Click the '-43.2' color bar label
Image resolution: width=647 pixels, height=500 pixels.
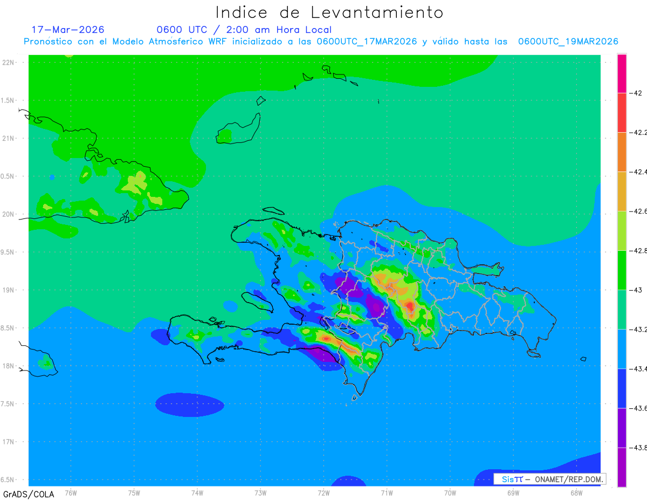click(638, 330)
